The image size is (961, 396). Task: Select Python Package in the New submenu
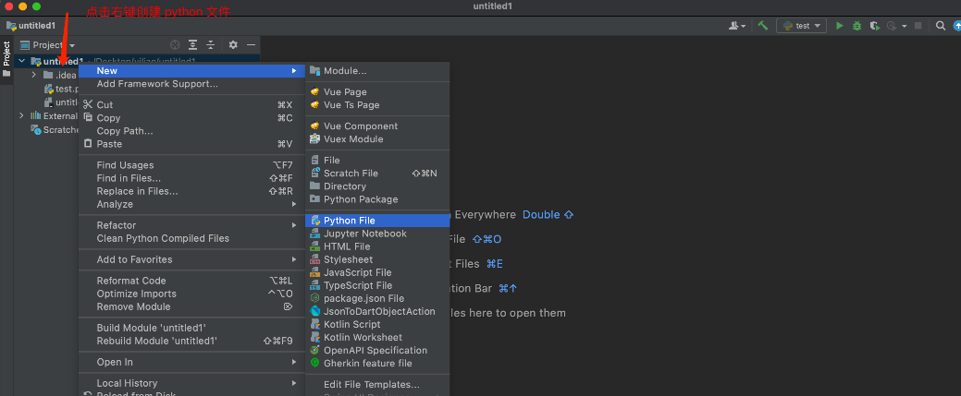point(377,198)
